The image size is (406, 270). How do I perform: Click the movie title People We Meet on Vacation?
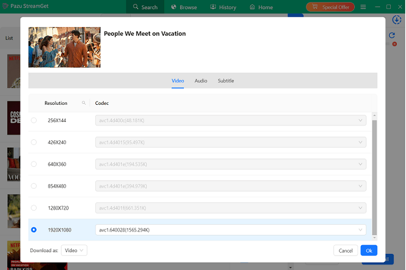(144, 33)
